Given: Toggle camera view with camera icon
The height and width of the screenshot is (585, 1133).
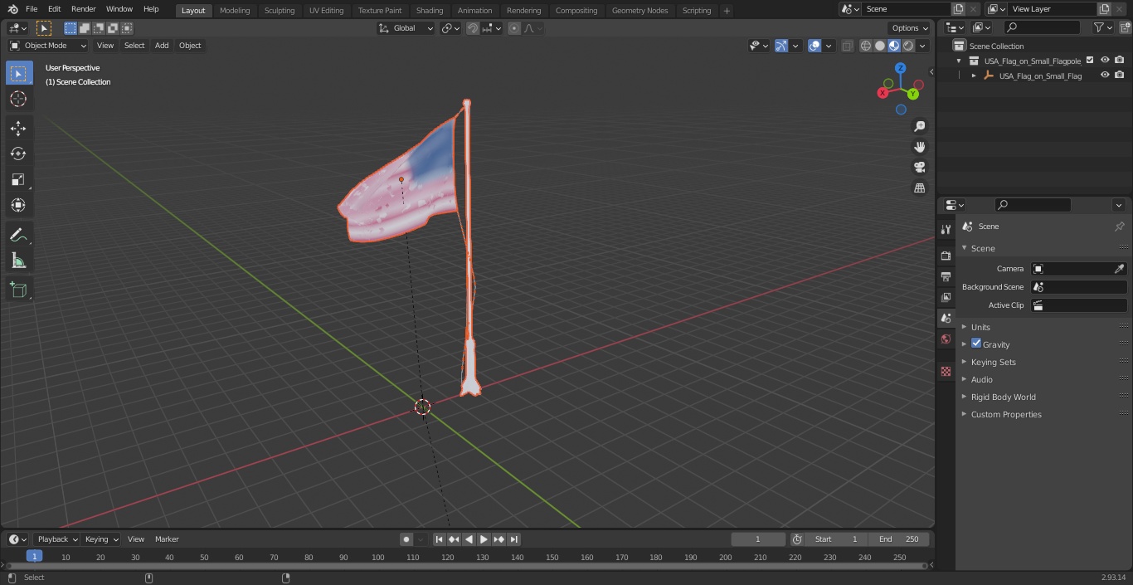Looking at the screenshot, I should (x=919, y=168).
